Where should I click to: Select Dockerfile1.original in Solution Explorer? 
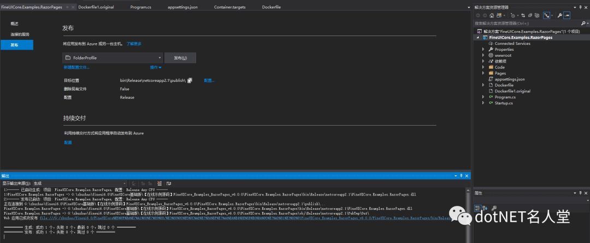coord(512,91)
